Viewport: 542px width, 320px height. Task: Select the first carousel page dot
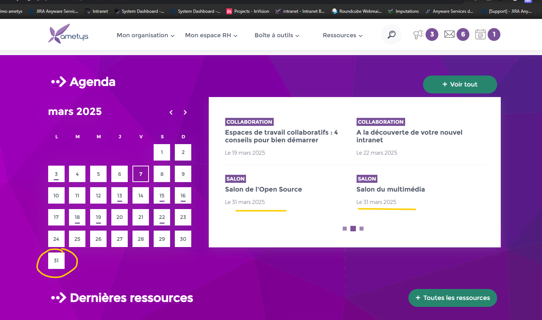pyautogui.click(x=345, y=229)
